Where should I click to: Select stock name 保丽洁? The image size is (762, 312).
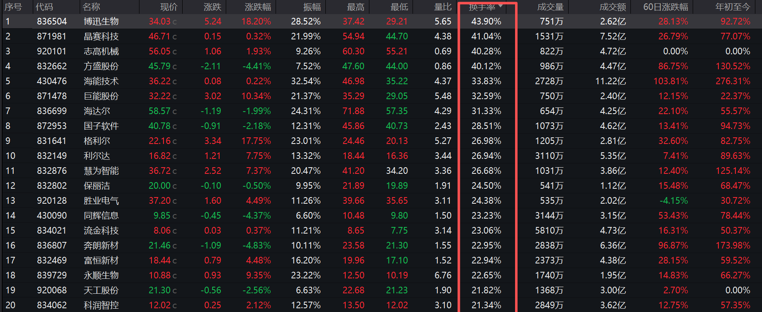pos(97,186)
